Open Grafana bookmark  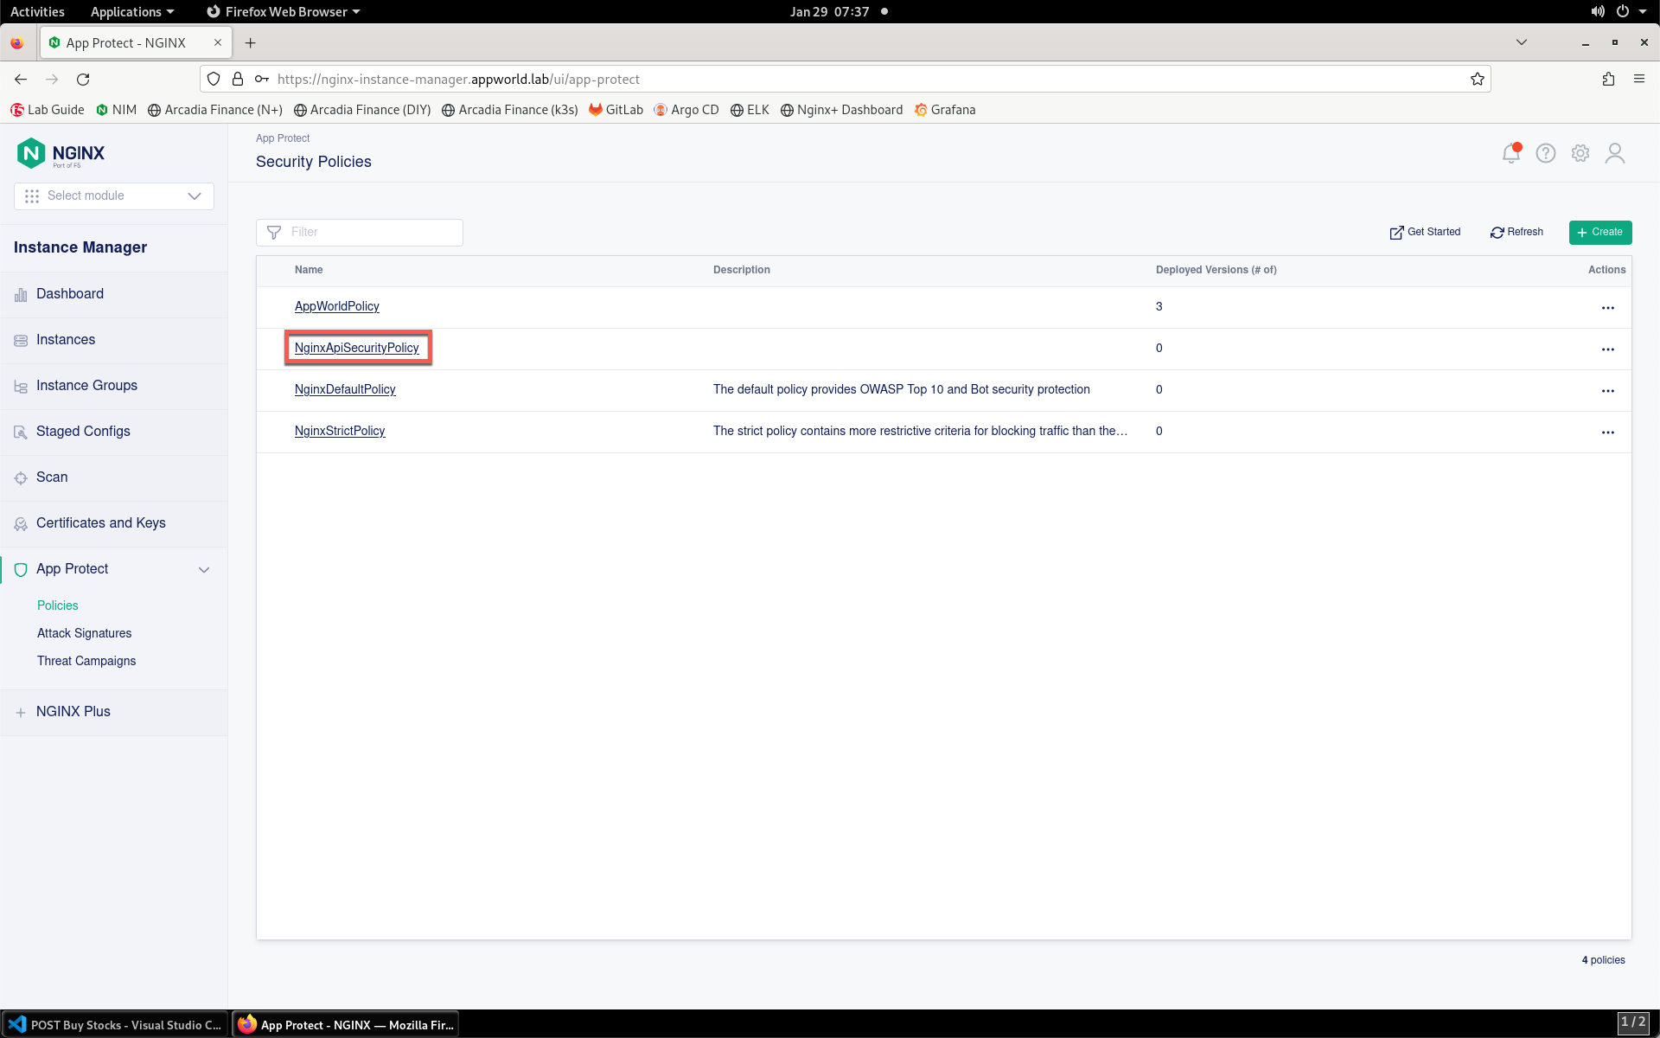pos(945,110)
